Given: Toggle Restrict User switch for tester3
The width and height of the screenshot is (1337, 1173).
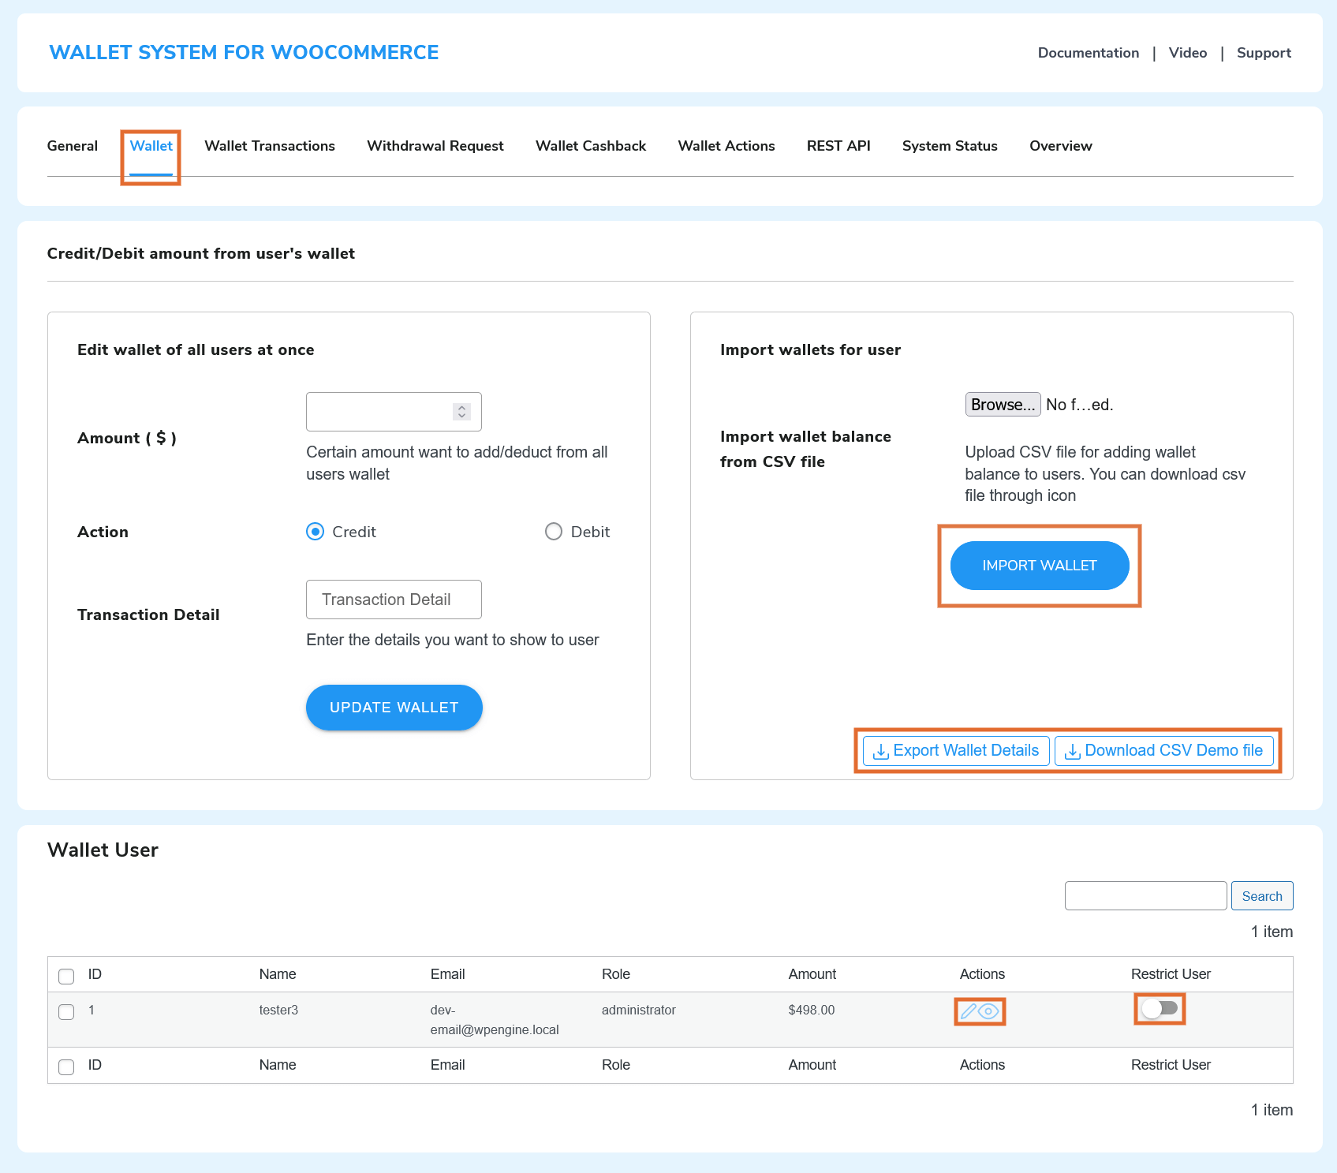Looking at the screenshot, I should [x=1160, y=1008].
